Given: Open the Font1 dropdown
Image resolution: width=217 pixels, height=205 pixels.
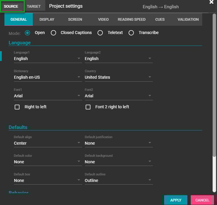Looking at the screenshot, I should (x=48, y=96).
